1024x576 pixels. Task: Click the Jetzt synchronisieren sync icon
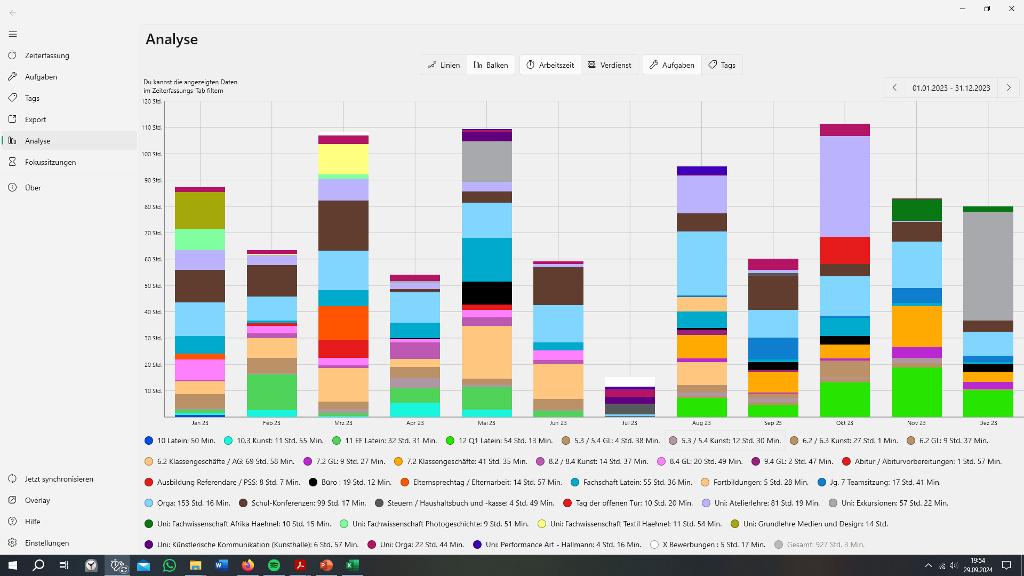pyautogui.click(x=13, y=479)
